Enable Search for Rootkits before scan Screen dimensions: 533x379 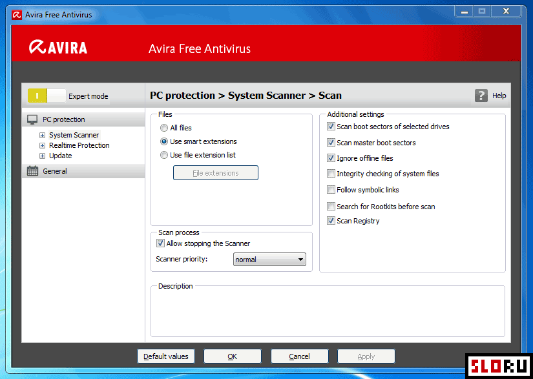[x=331, y=207]
